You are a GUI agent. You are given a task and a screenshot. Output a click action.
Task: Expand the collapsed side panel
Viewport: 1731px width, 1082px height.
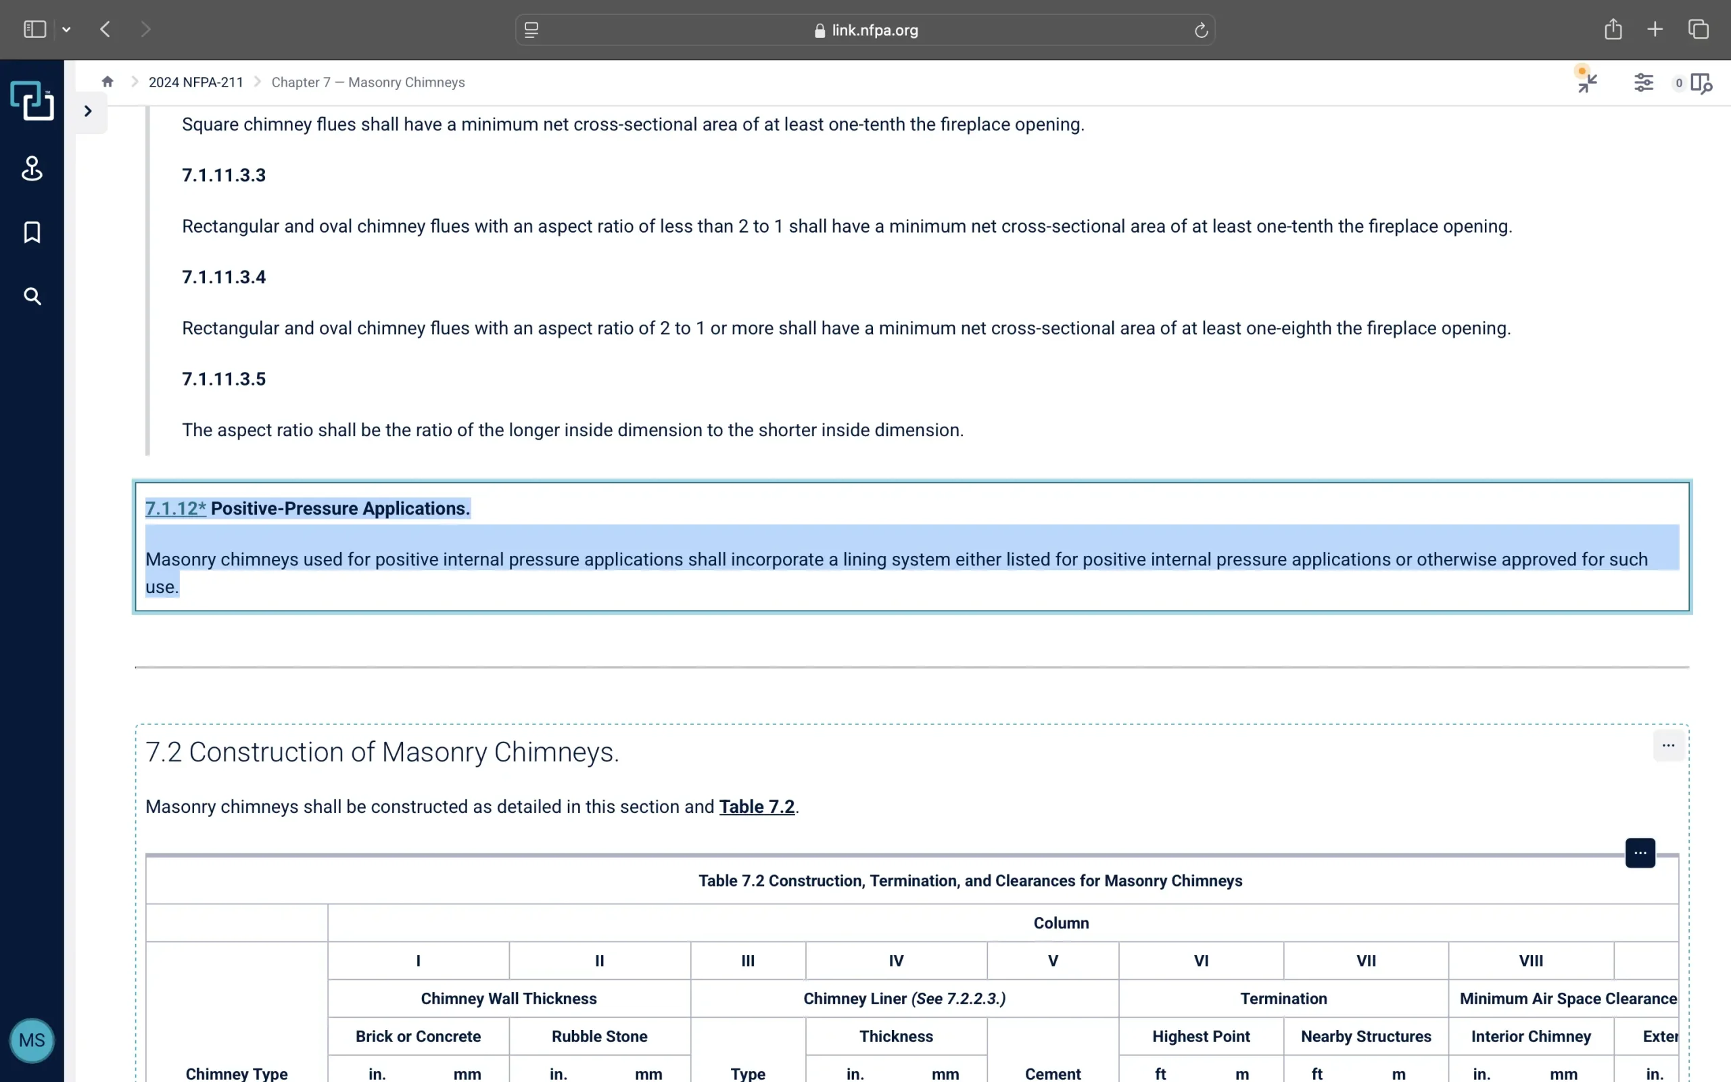(x=88, y=112)
